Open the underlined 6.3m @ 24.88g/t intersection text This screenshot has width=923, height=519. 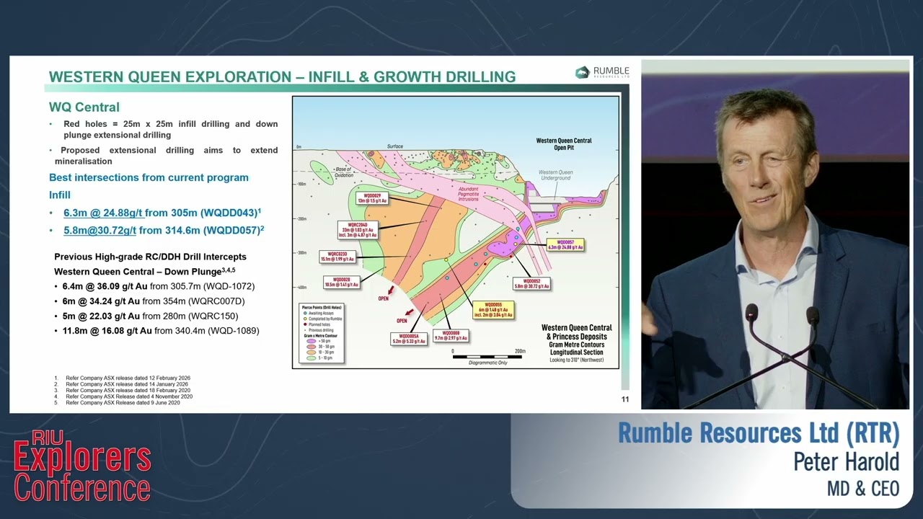(x=103, y=213)
